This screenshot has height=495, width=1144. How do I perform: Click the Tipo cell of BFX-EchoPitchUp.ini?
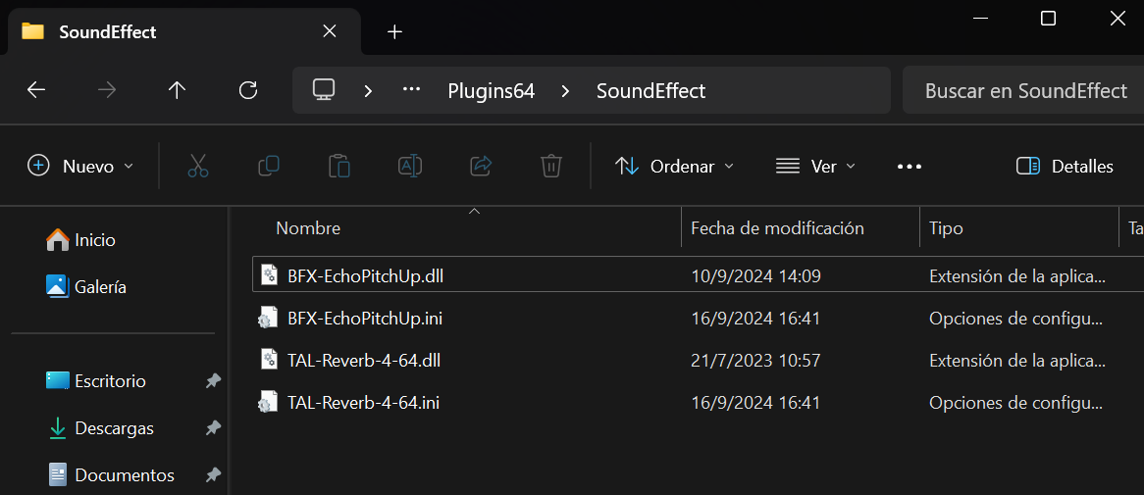click(x=1014, y=318)
